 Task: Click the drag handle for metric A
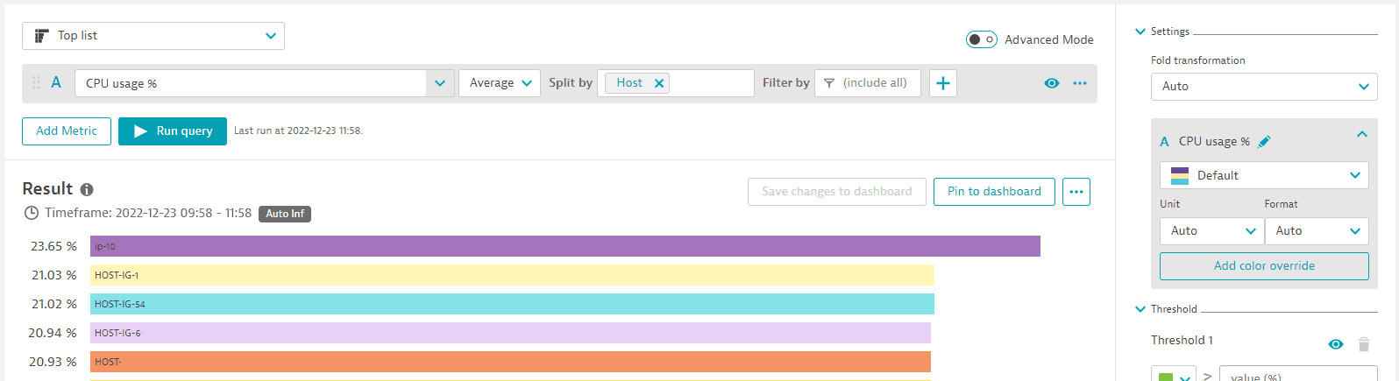coord(36,82)
